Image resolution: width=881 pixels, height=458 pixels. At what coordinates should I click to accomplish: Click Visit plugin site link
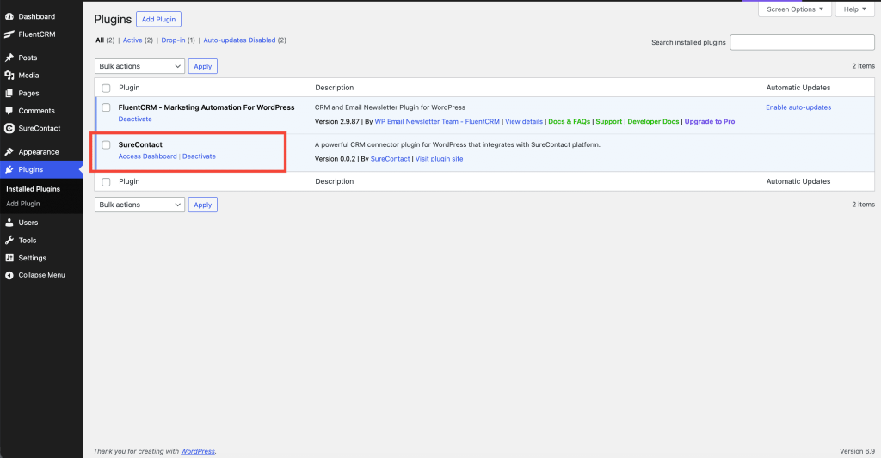click(x=440, y=159)
